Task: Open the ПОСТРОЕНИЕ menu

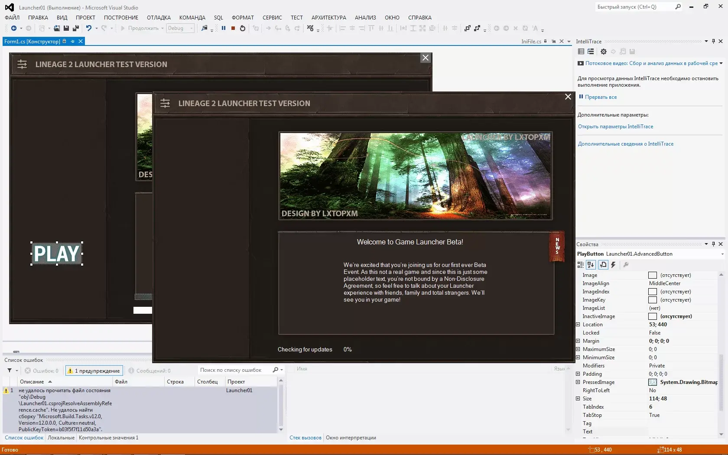Action: coord(121,17)
